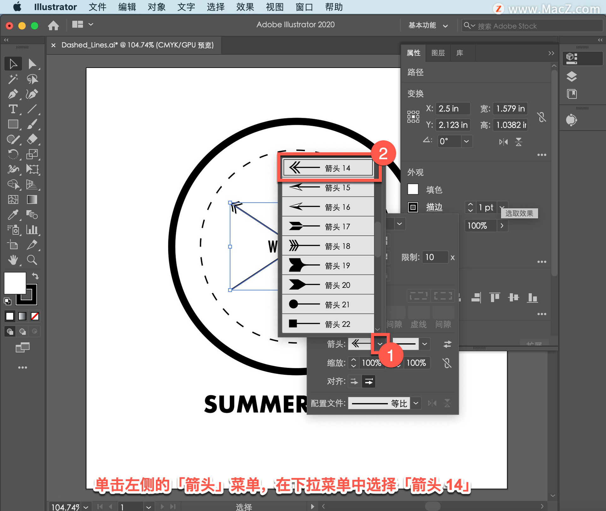Select the Direct Selection tool
This screenshot has width=606, height=511.
[32, 64]
